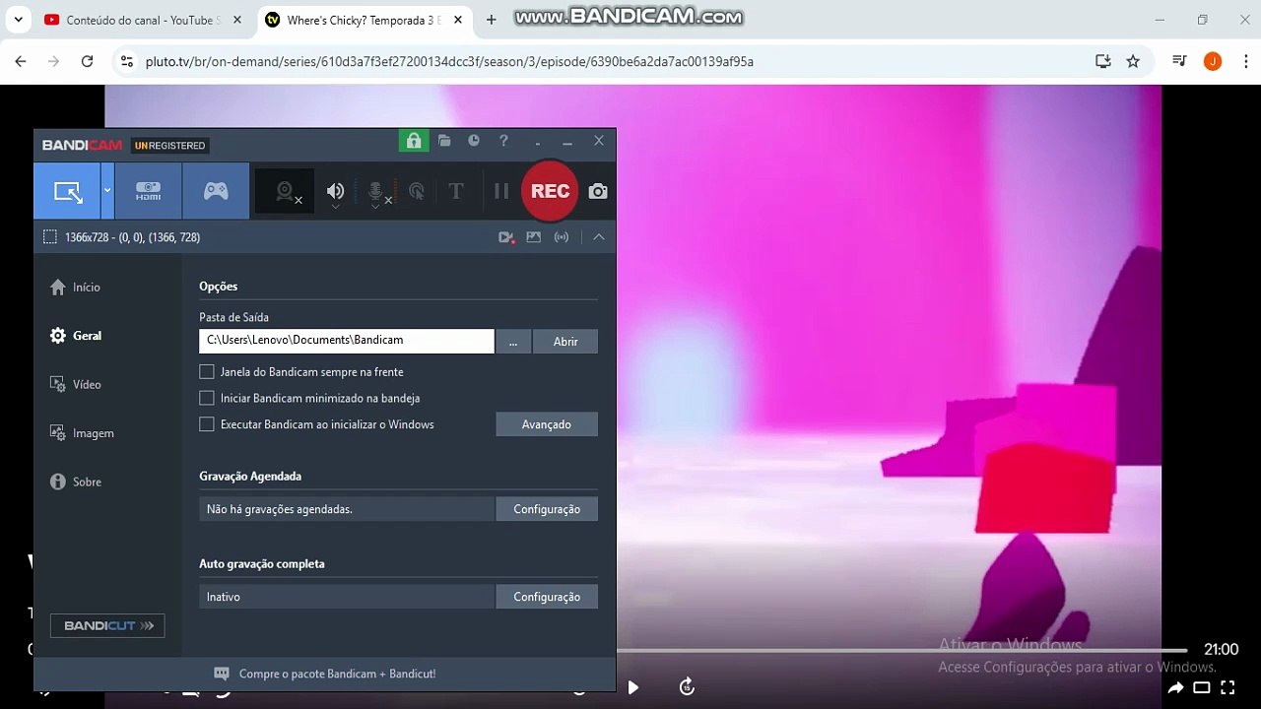The image size is (1261, 709).
Task: Collapse the Bandicam panel with up chevron
Action: coord(598,237)
